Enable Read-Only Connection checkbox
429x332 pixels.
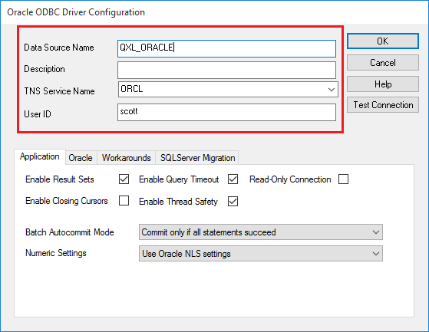pos(343,179)
